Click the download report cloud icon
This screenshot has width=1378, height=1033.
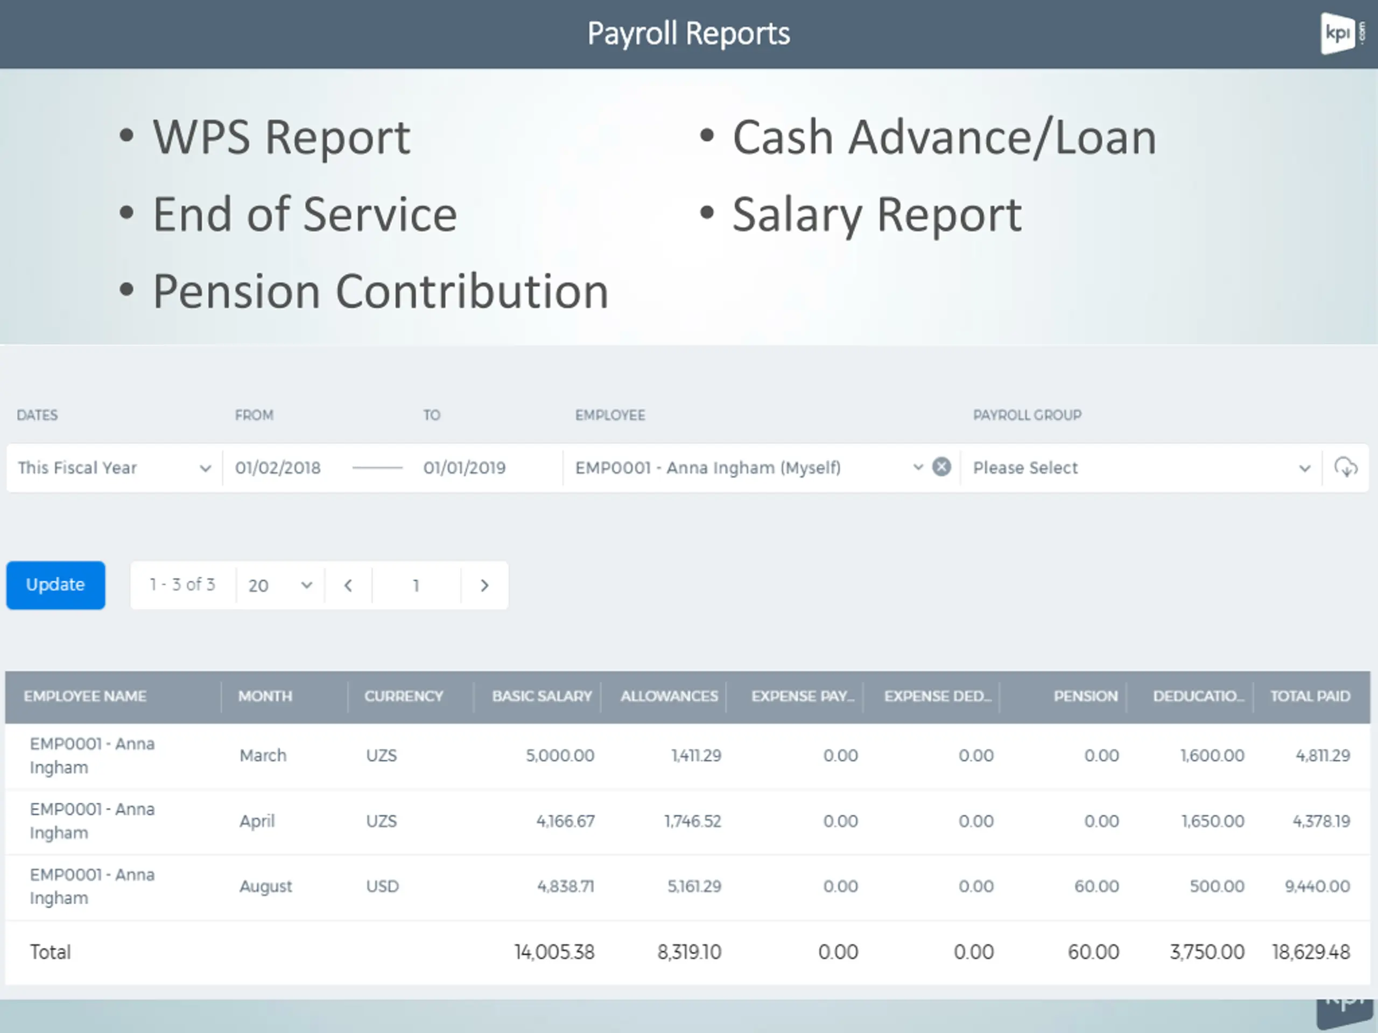coord(1346,467)
